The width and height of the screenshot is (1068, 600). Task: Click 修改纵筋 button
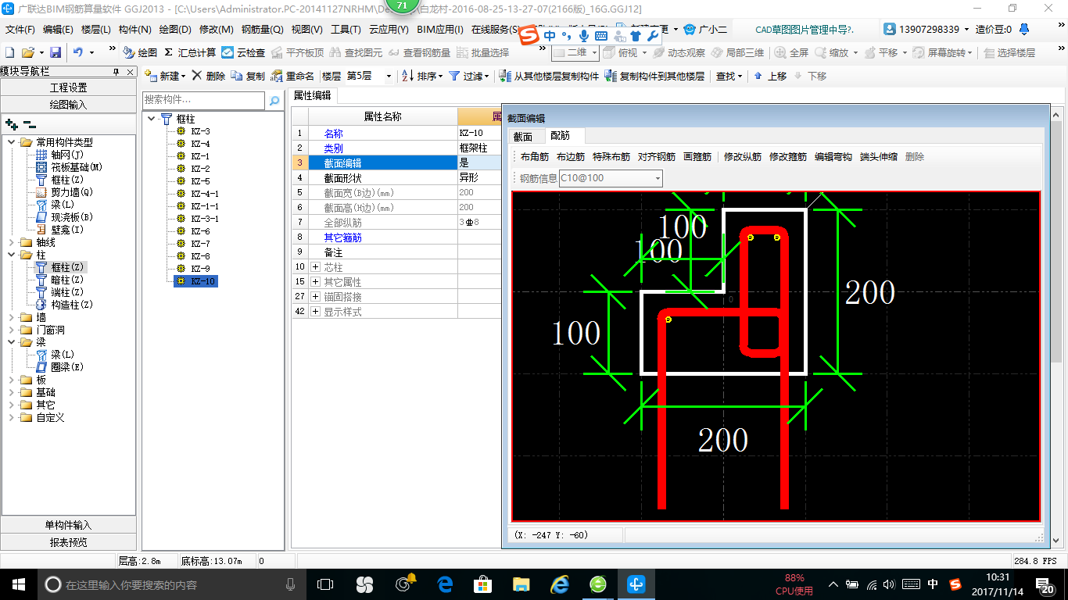tap(743, 156)
